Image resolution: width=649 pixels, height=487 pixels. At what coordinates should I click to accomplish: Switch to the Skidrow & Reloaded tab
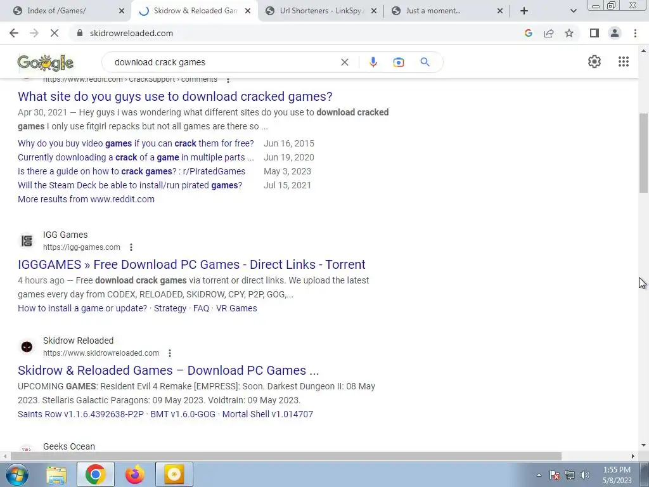(x=195, y=11)
